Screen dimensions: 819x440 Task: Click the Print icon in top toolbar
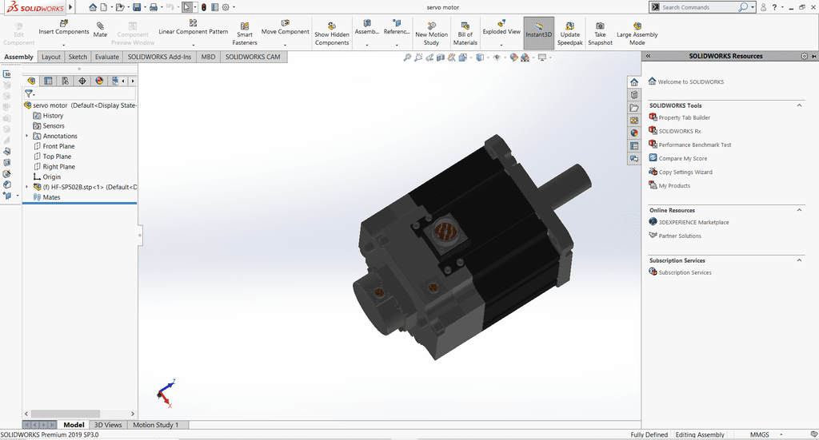153,7
